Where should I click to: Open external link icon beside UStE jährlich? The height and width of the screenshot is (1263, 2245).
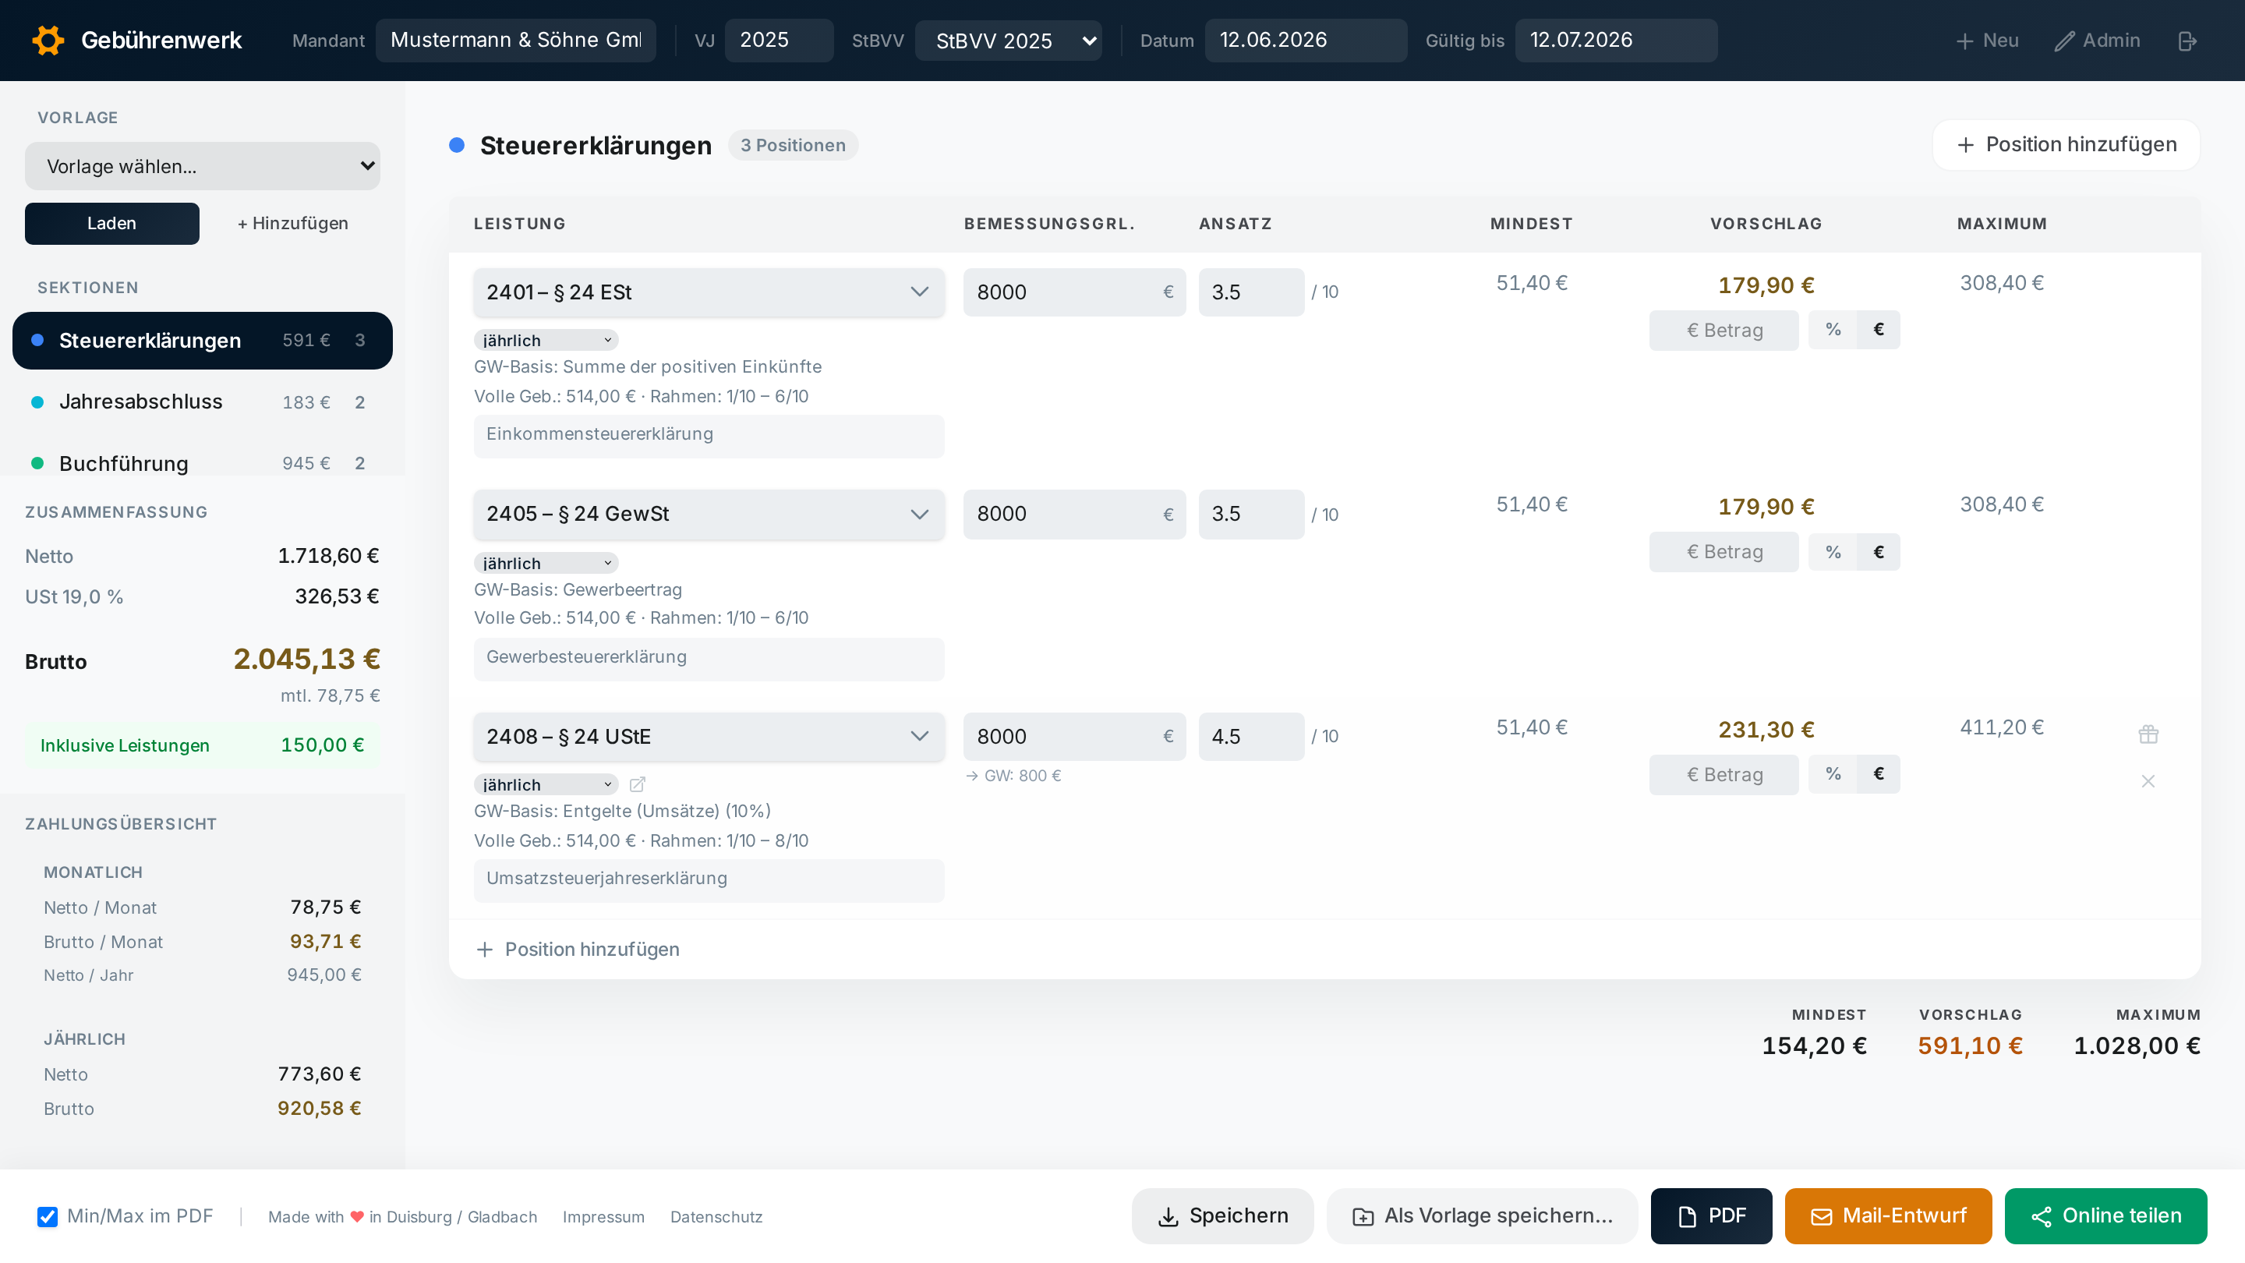pos(638,784)
